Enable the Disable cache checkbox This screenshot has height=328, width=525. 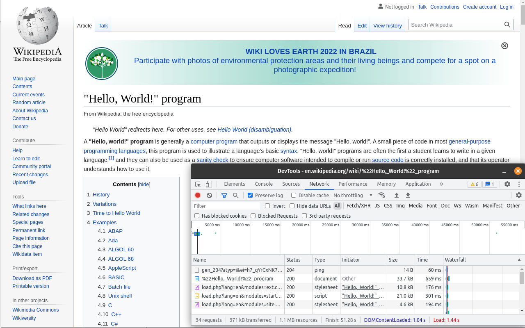coord(294,196)
